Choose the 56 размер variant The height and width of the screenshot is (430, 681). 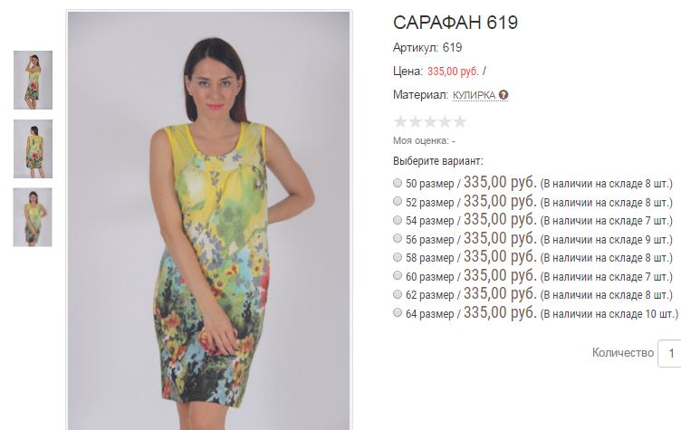[398, 238]
